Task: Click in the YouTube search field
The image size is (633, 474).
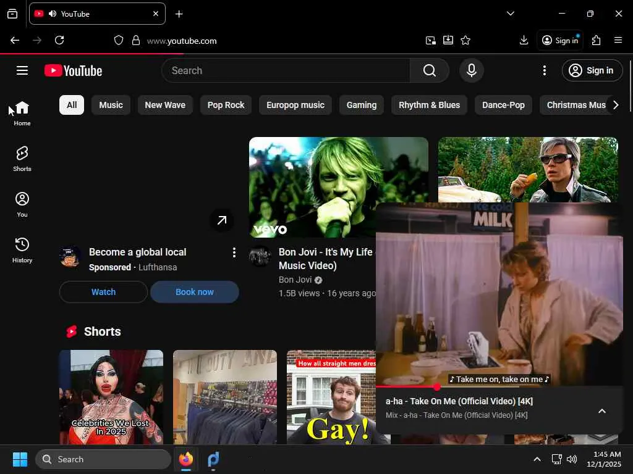Action: click(x=286, y=70)
